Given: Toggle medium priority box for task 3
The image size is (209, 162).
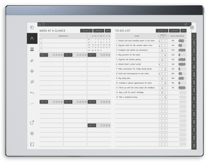Looking at the screenshot, I should click(163, 50).
